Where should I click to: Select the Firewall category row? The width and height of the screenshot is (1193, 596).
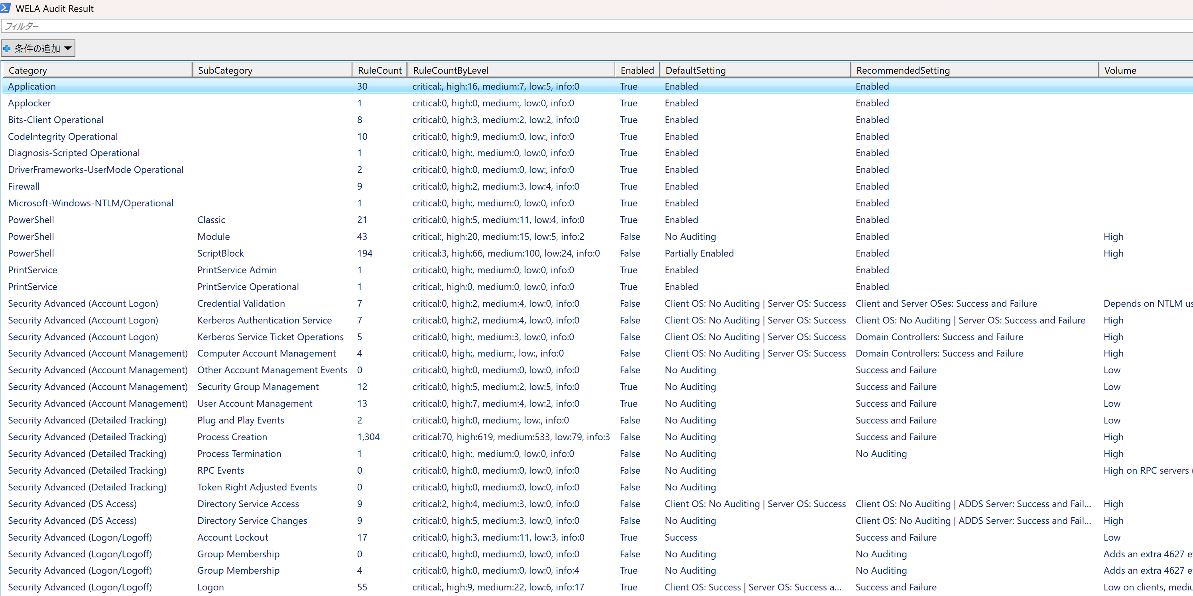24,186
